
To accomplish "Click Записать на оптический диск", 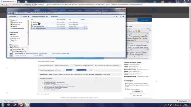I will [40, 16].
